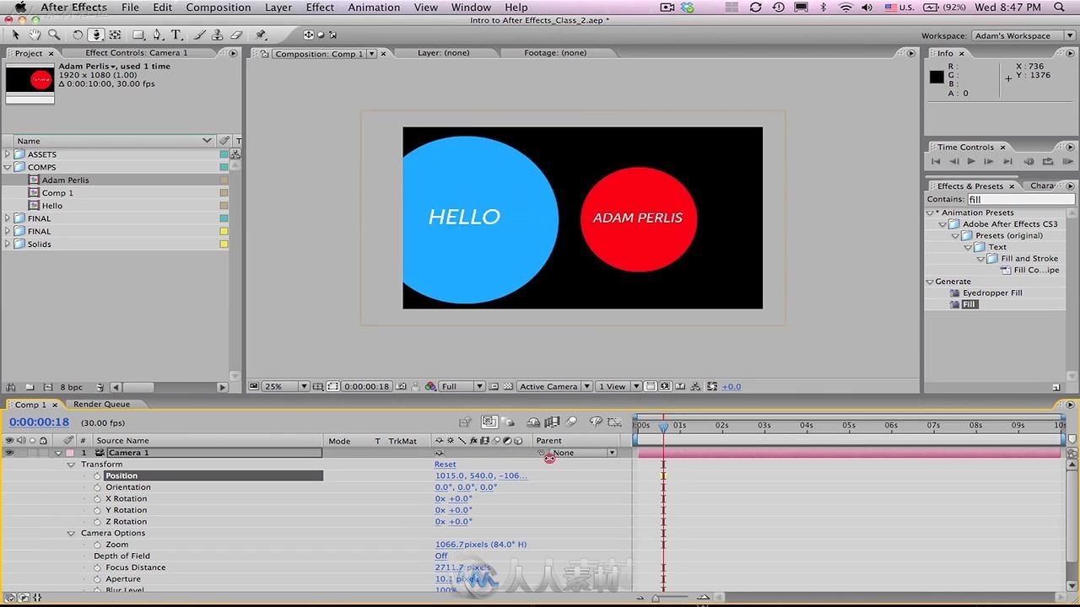Select the Puppet Pin tool

[261, 35]
